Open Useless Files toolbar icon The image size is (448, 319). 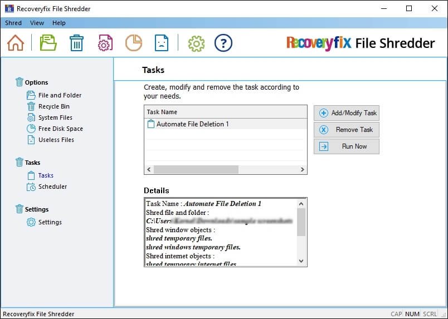point(162,43)
